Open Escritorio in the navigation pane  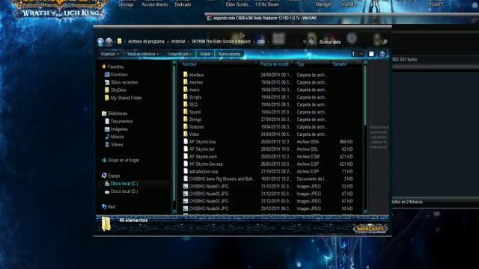[116, 75]
